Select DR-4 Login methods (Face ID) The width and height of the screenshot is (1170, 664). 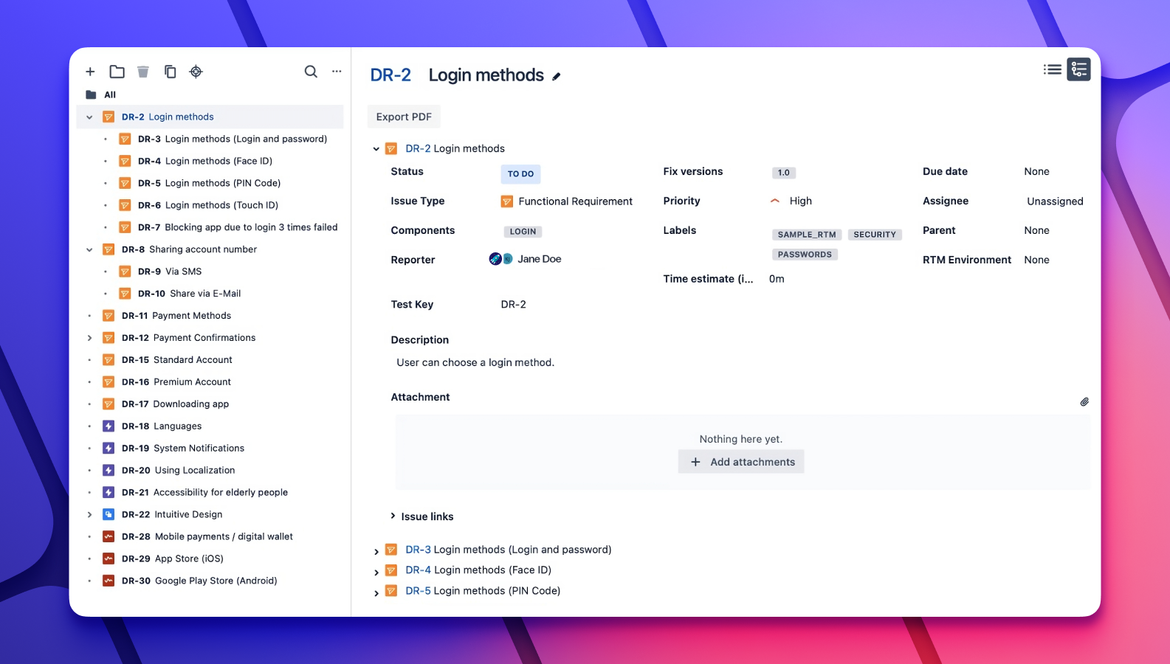pyautogui.click(x=205, y=161)
